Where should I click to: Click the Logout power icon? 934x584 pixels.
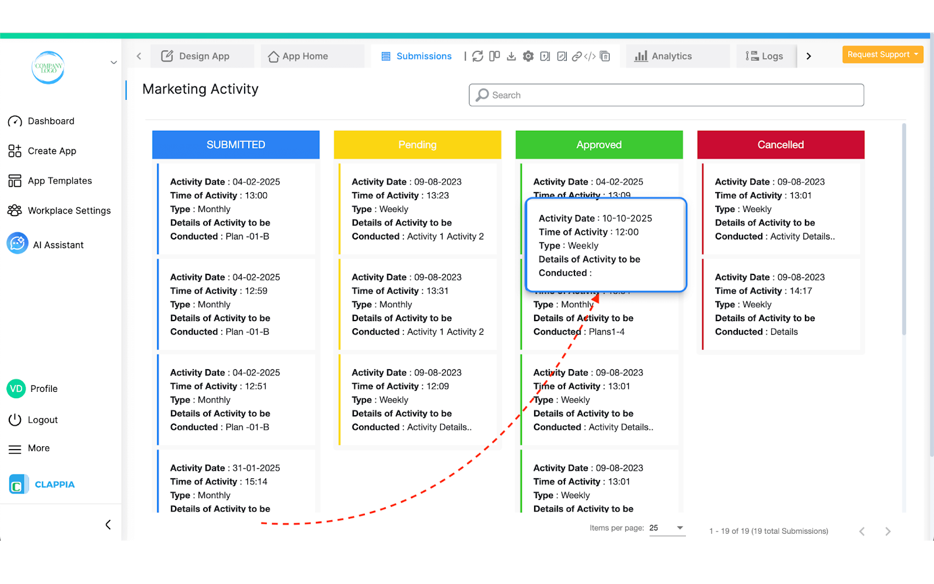(15, 420)
